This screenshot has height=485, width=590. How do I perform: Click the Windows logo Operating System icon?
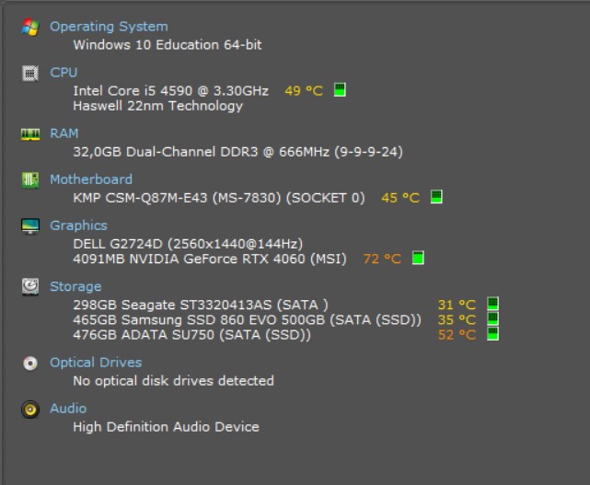(30, 27)
